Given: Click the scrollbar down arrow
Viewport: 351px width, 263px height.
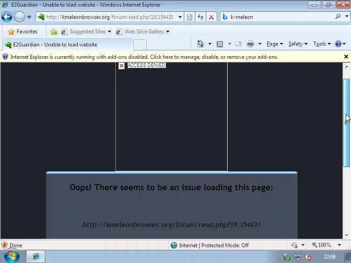Looking at the screenshot, I should 347,235.
